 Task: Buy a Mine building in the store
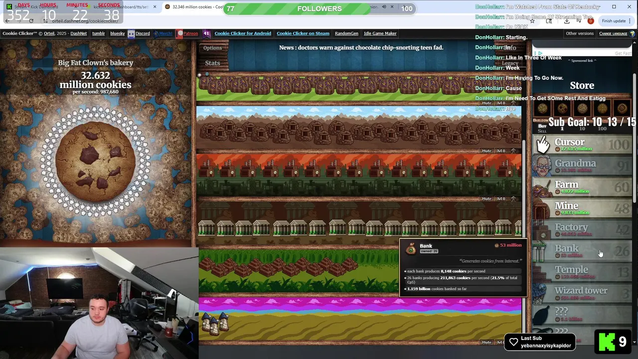pyautogui.click(x=582, y=208)
